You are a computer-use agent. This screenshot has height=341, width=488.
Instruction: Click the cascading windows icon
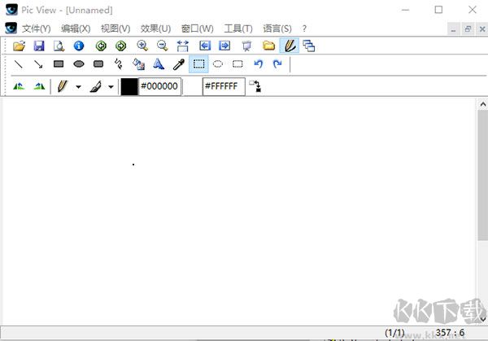[309, 46]
